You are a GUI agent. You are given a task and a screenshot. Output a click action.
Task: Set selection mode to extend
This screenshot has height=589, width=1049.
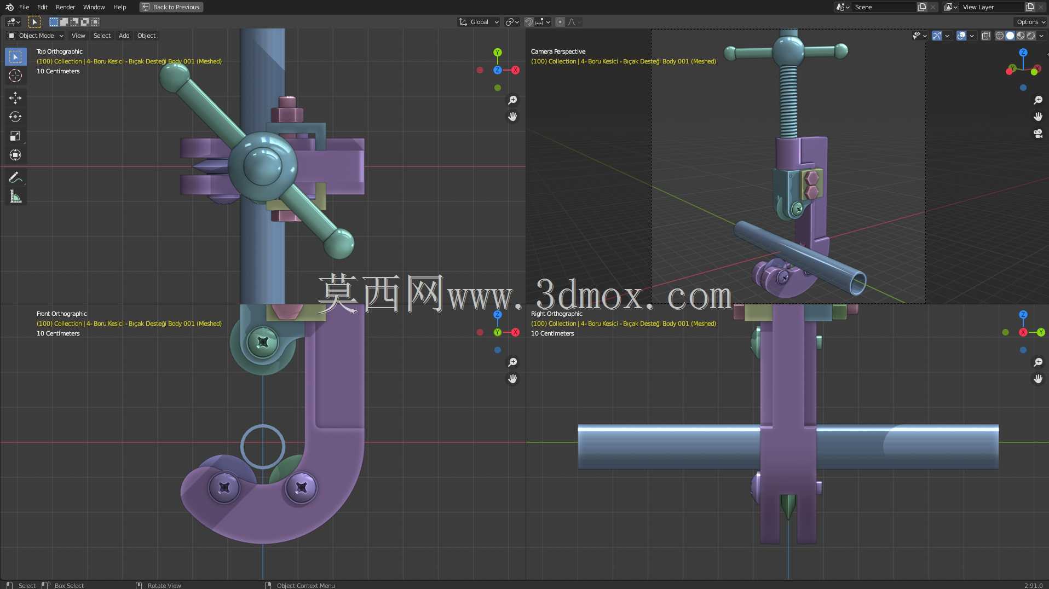64,22
